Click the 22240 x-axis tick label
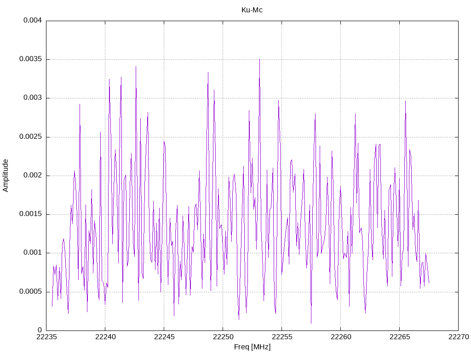Image resolution: width=471 pixels, height=353 pixels. point(105,337)
